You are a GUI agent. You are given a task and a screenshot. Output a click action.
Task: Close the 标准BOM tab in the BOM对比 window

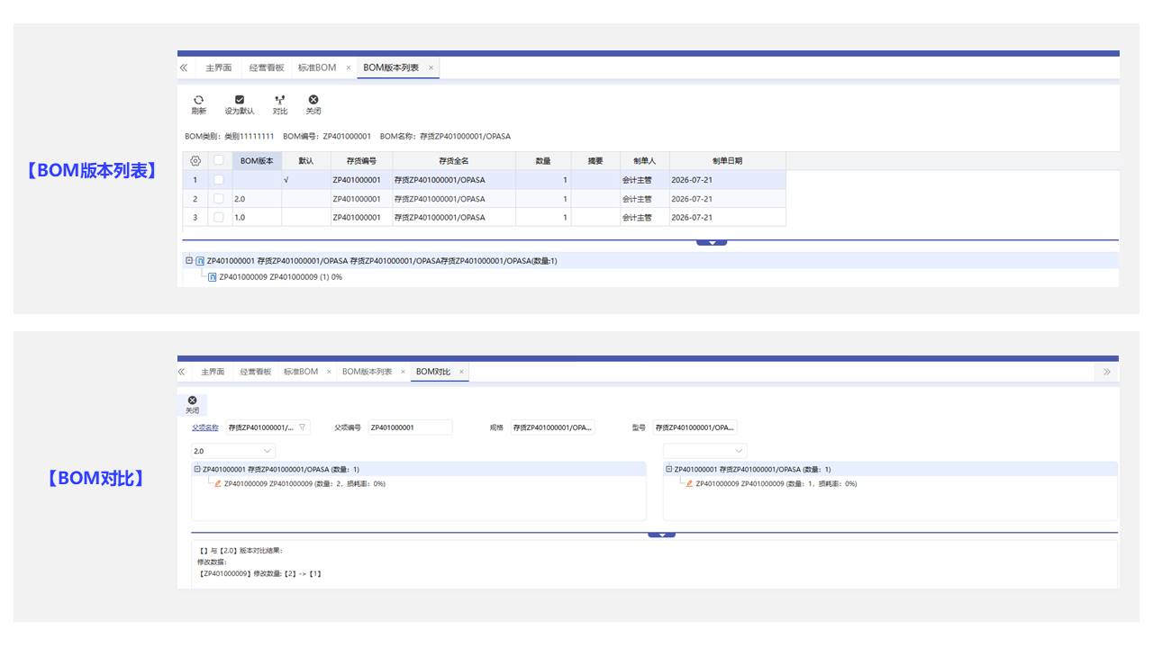(x=329, y=372)
